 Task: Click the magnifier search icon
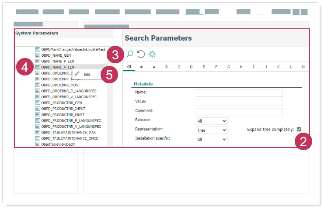[x=129, y=54]
